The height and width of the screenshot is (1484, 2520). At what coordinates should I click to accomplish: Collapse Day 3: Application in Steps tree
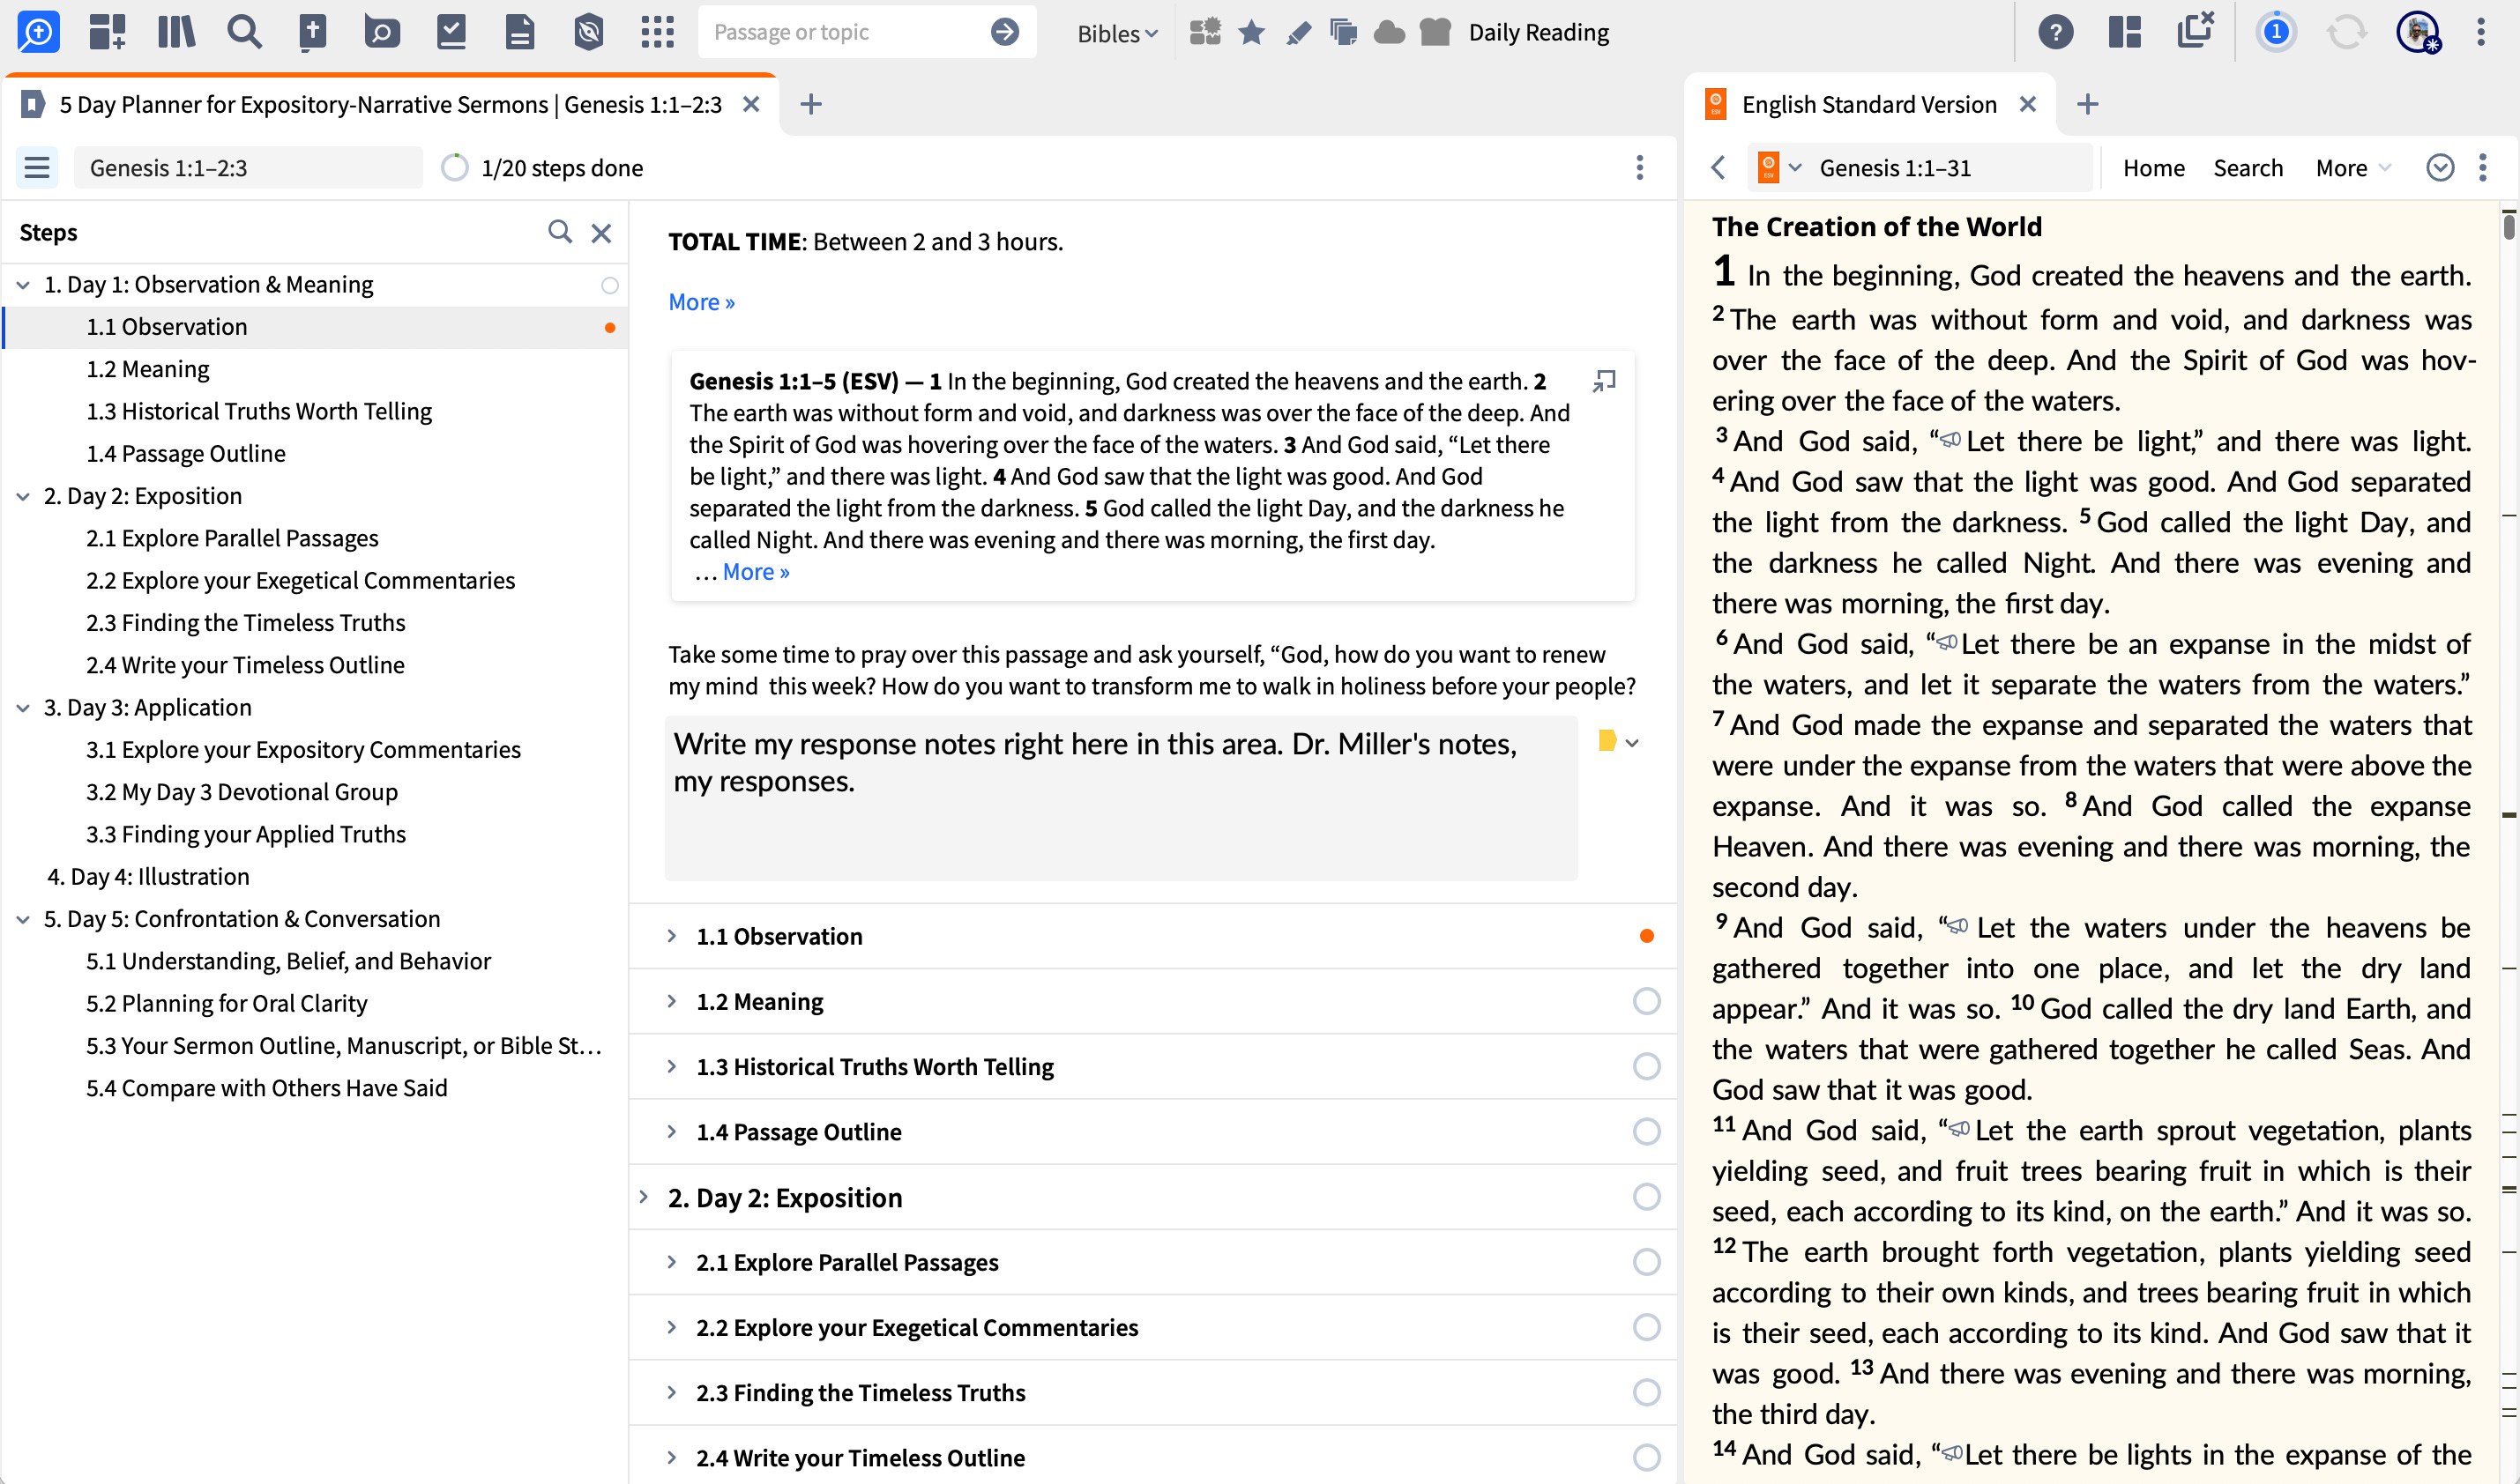point(23,707)
